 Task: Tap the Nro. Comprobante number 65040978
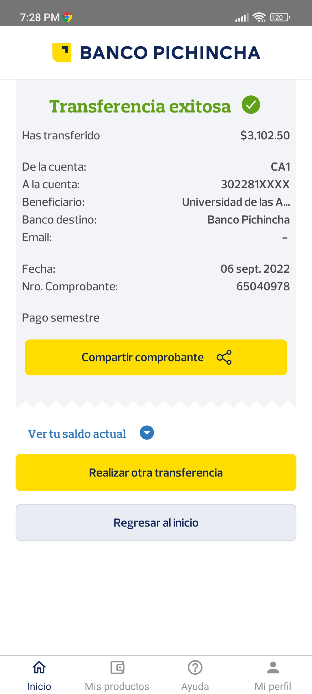click(x=263, y=287)
